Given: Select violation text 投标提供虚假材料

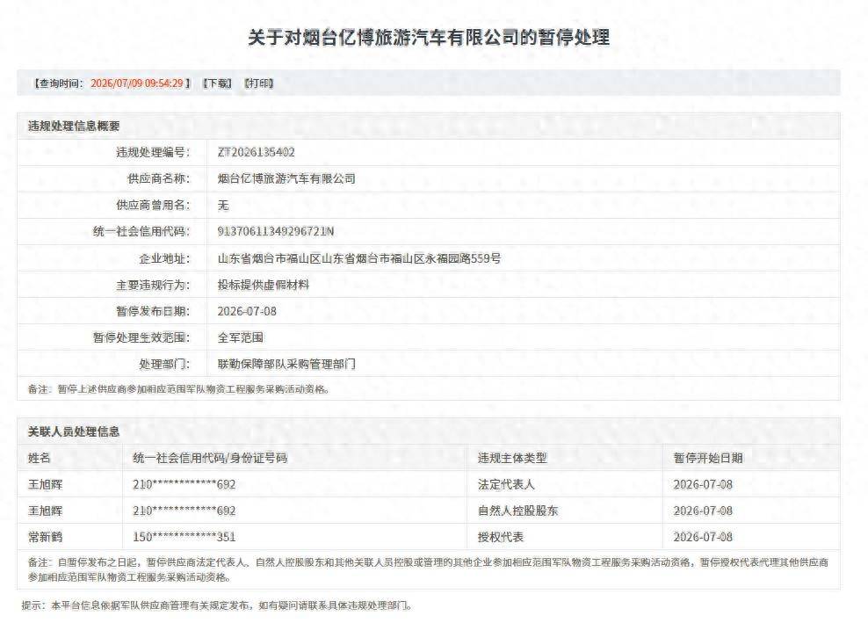Looking at the screenshot, I should click(x=264, y=285).
